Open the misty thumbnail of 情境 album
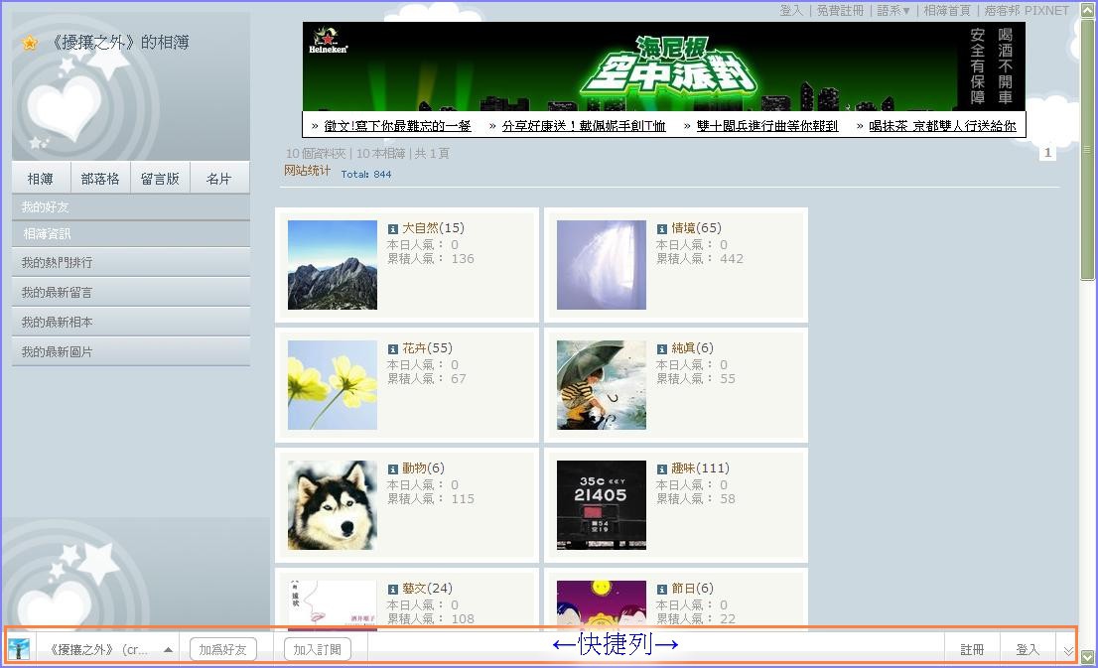 point(602,265)
